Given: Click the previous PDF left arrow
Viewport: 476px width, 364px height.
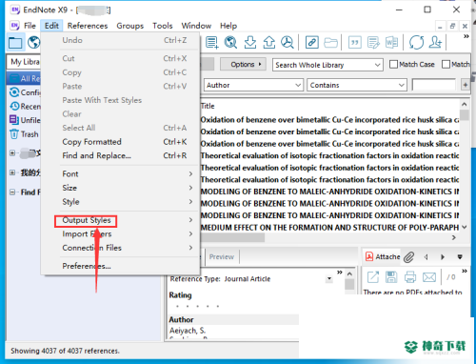Looking at the screenshot, I should pyautogui.click(x=426, y=256).
